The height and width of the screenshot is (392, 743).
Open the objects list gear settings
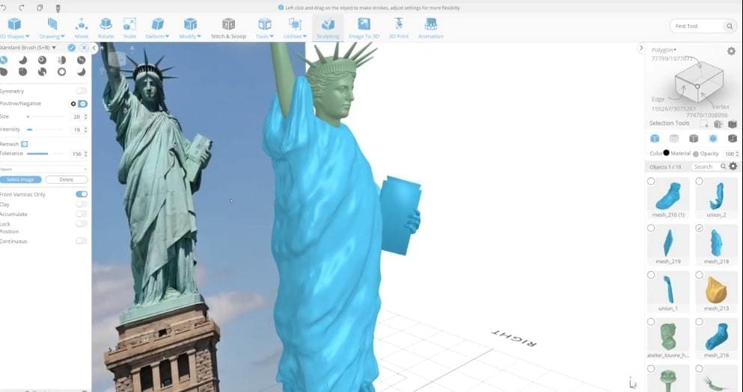tap(733, 167)
